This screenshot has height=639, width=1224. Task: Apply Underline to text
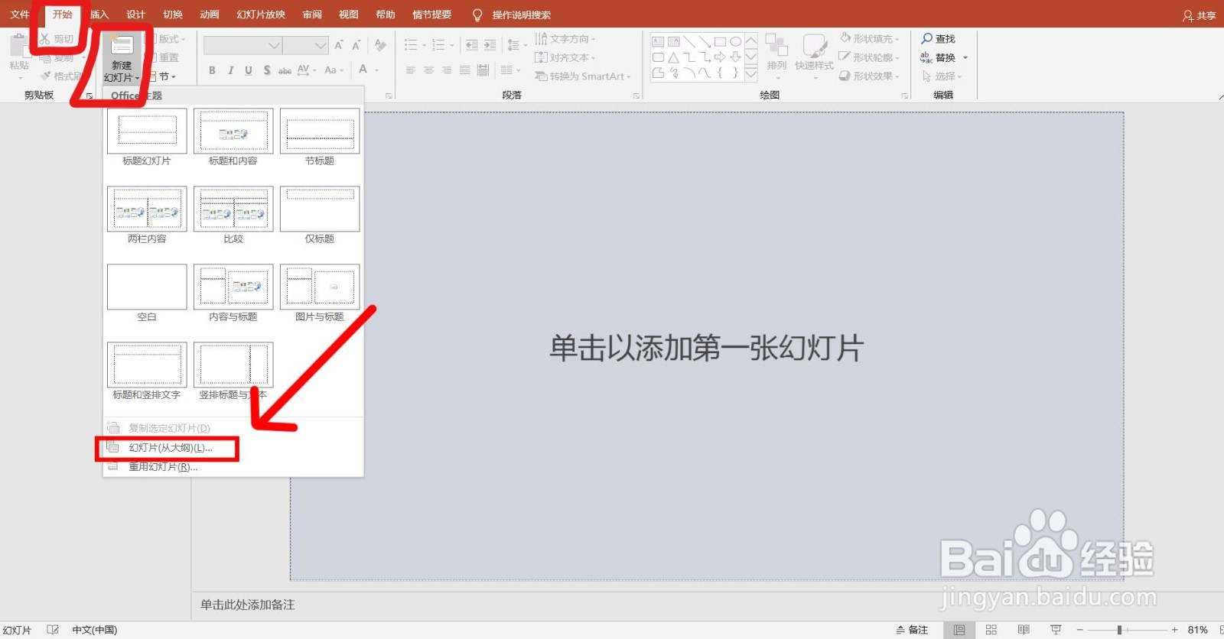coord(249,70)
